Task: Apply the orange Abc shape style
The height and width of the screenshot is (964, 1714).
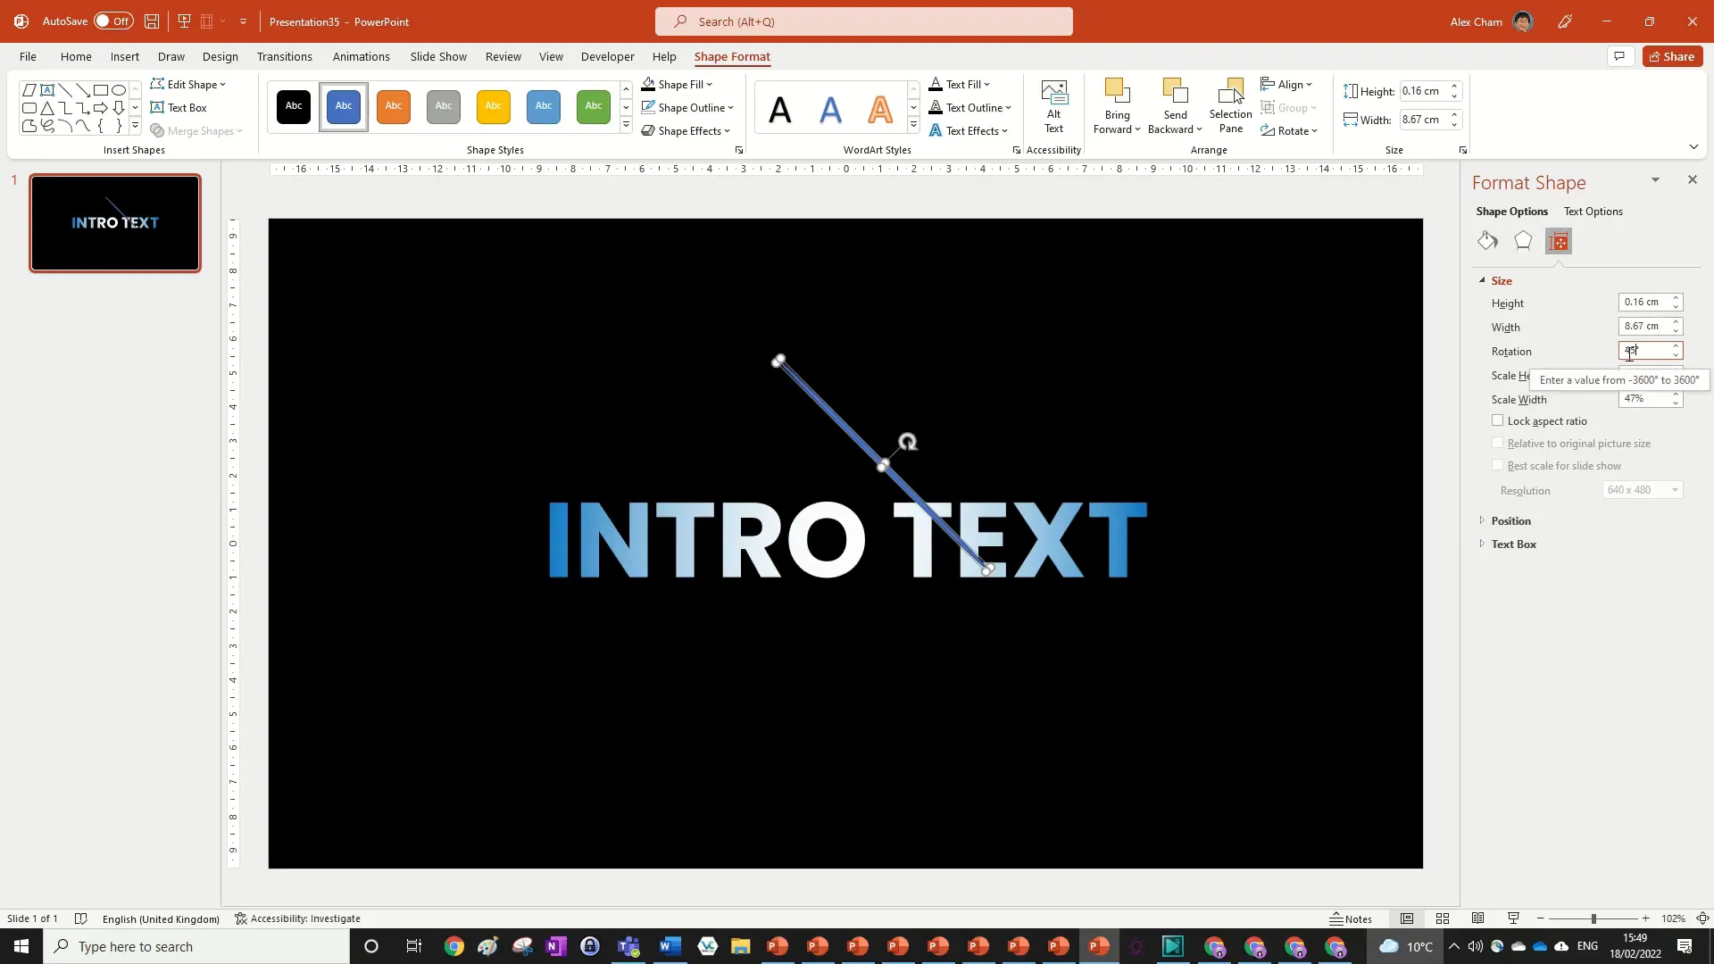Action: [394, 106]
